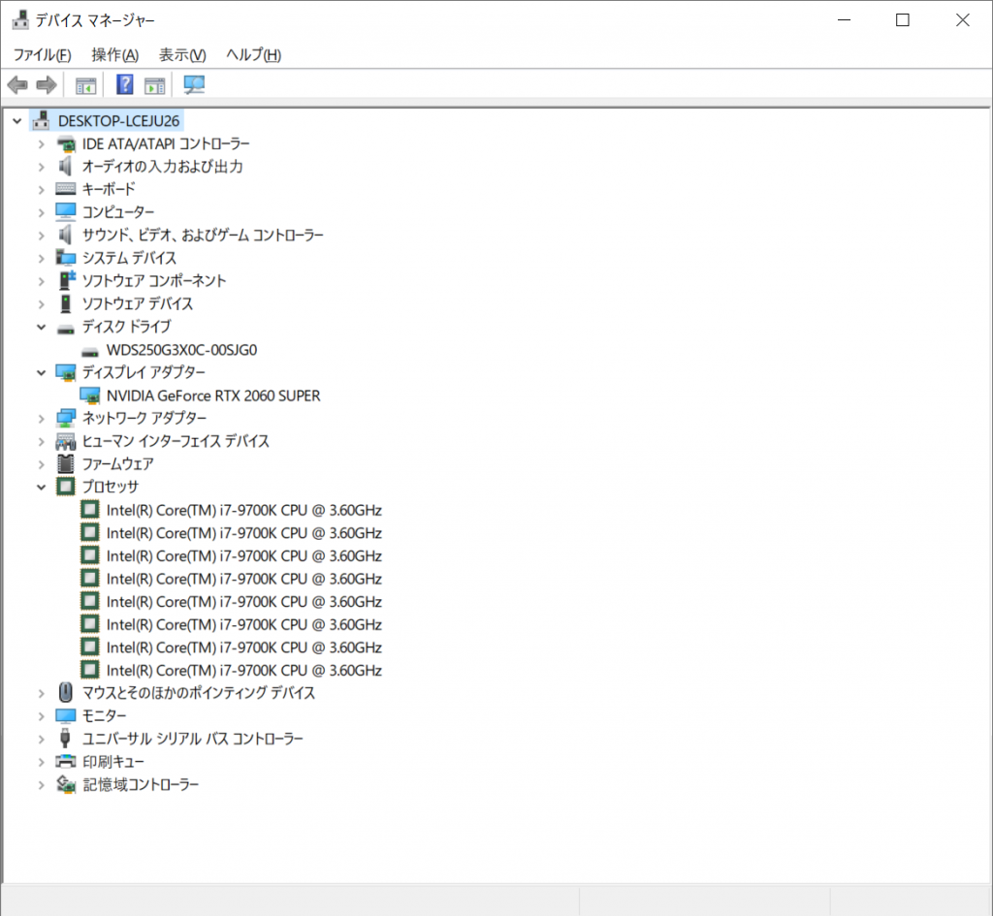Select the last i7-9700K processor entry
Viewport: 993px width, 916px height.
click(x=243, y=671)
